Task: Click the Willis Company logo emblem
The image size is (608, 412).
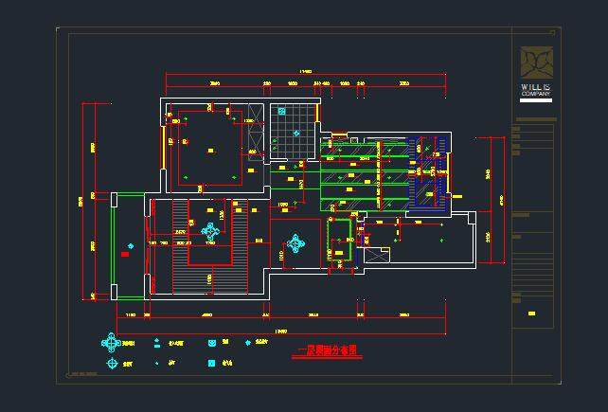Action: pos(536,63)
